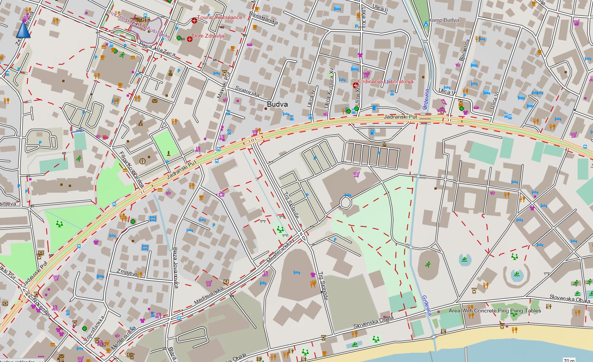593x362 pixels.
Task: Select the Area With Concrete Ping Pong Tables label
Action: click(495, 311)
